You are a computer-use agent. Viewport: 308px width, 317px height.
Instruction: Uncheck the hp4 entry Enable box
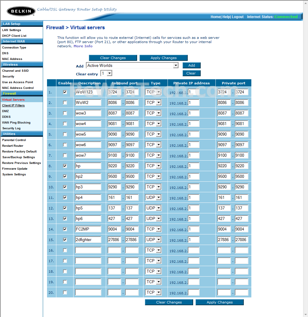tap(65, 197)
